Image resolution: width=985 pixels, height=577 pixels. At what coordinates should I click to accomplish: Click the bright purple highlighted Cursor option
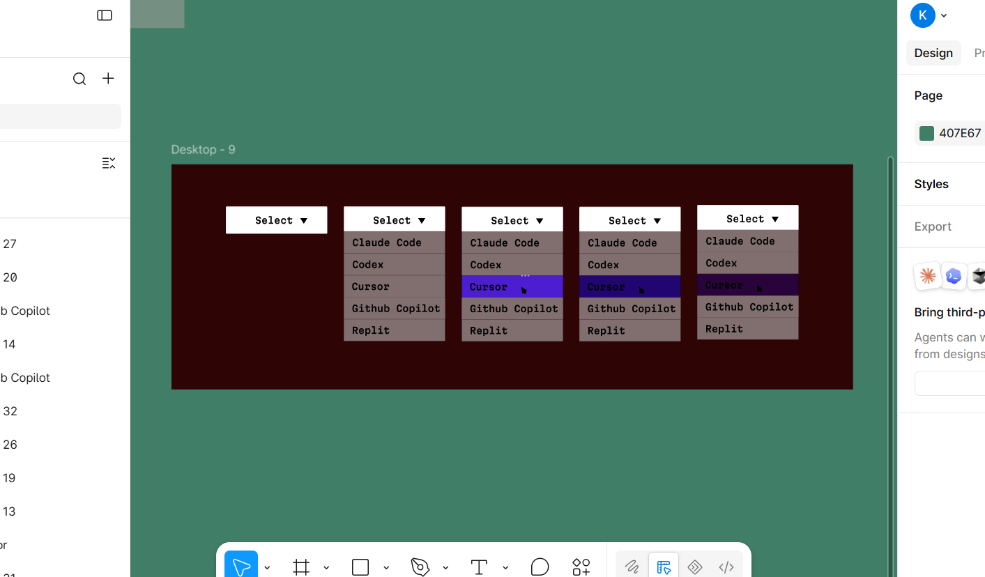click(512, 286)
